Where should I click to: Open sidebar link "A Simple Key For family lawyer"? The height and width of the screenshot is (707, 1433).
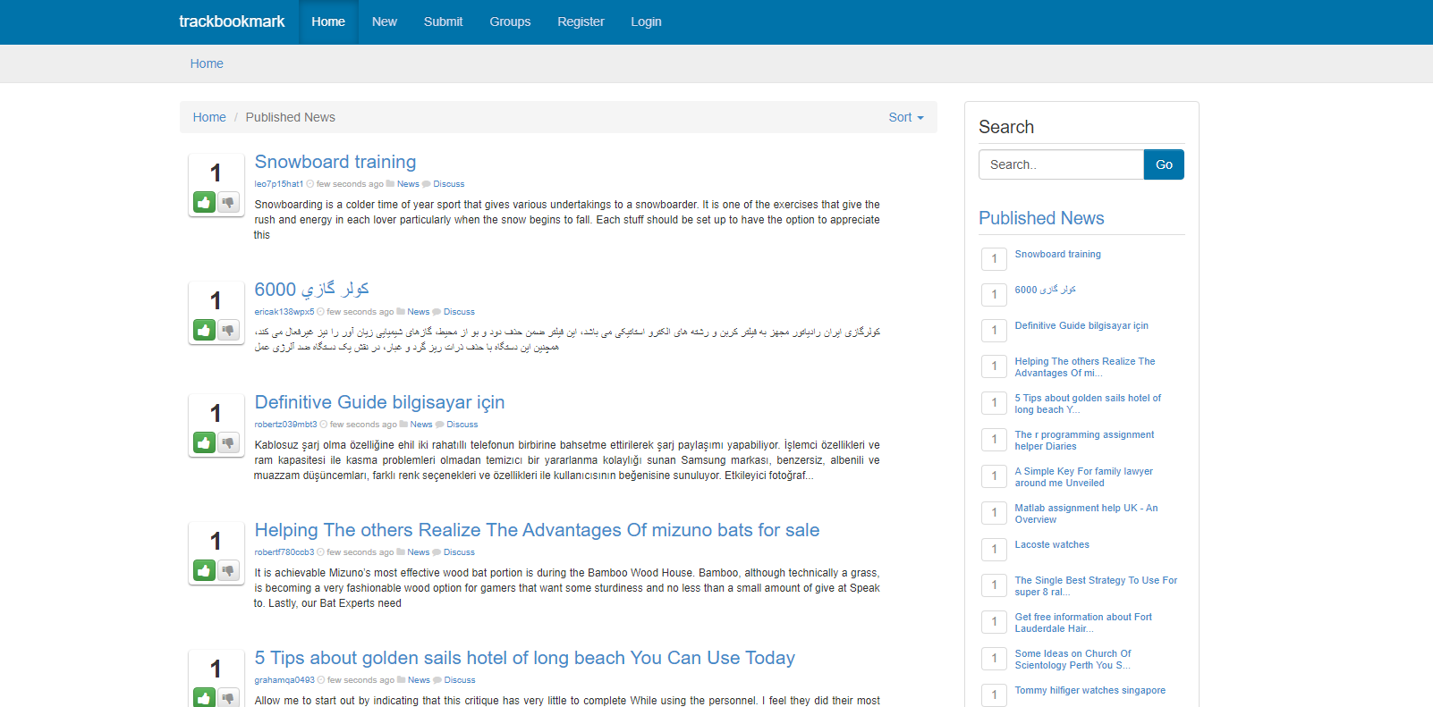[1083, 477]
